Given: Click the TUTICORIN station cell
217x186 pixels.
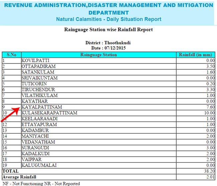Looking at the screenshot, I should (99, 84).
